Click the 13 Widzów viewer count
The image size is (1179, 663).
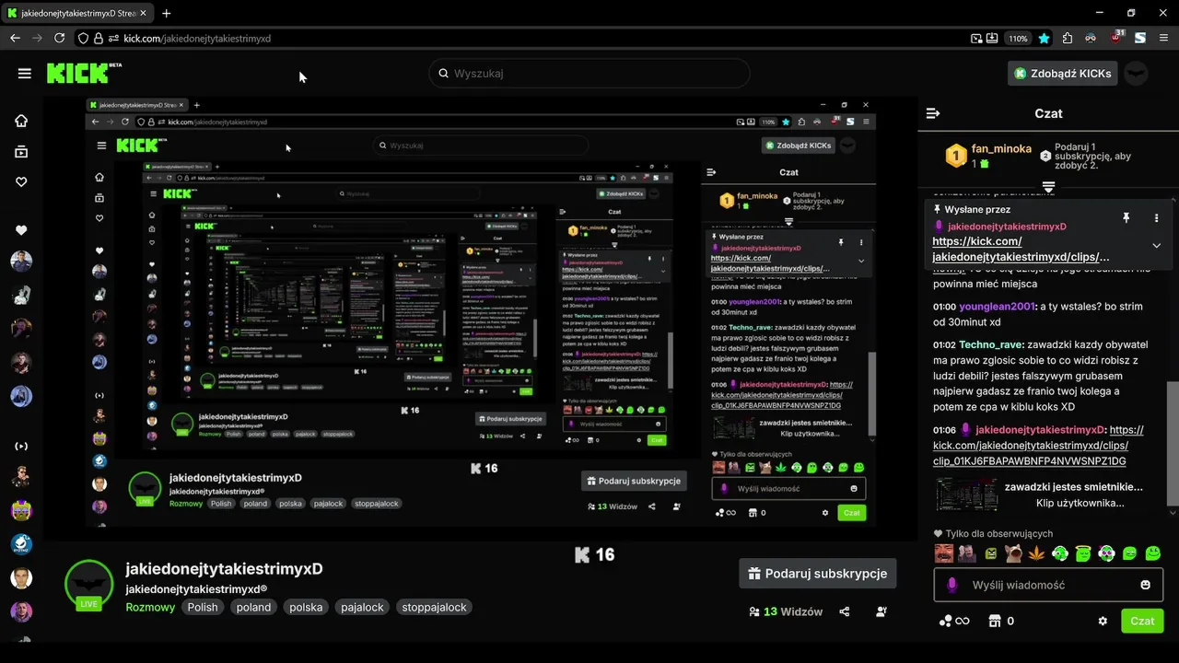786,611
